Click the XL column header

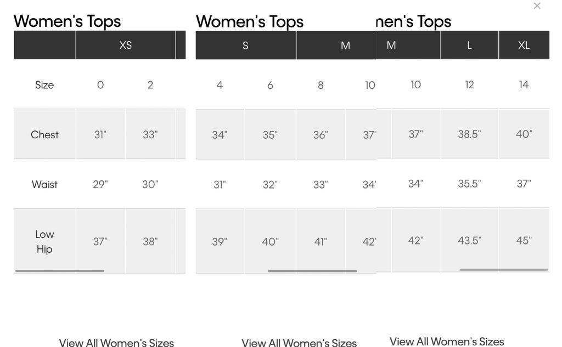(x=524, y=45)
